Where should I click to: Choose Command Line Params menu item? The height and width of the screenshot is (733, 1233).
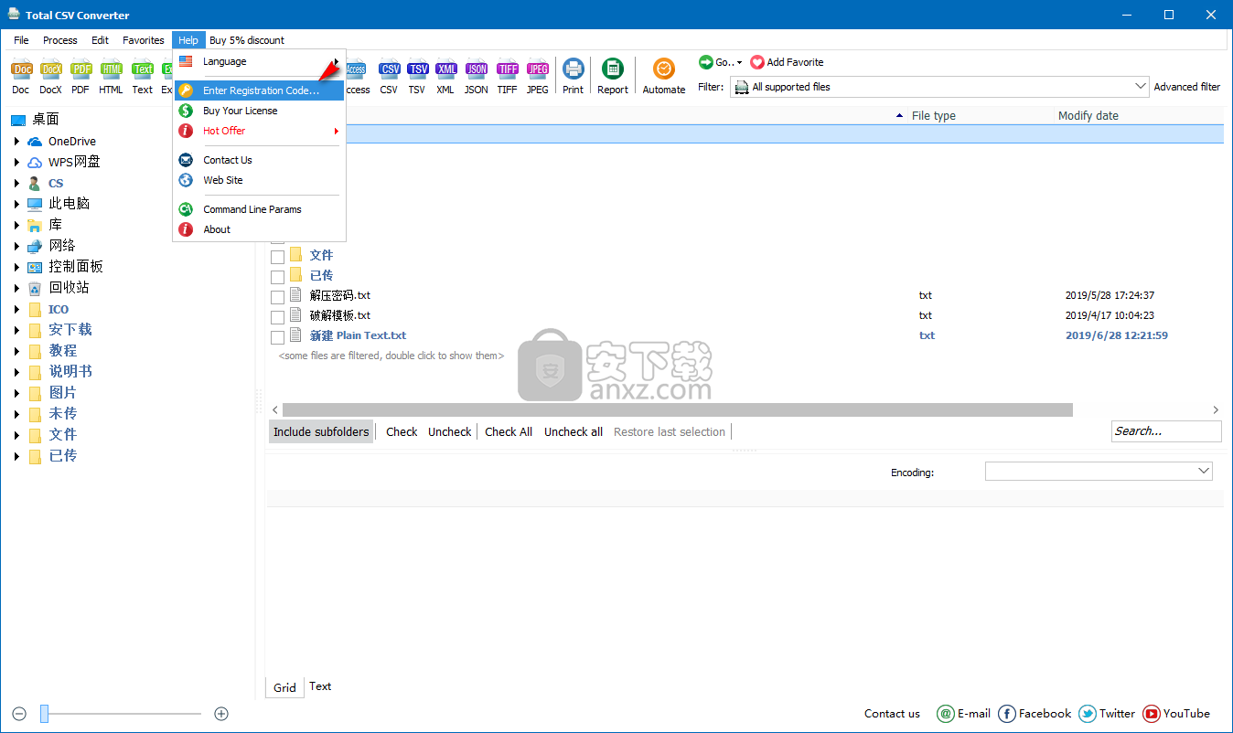[259, 209]
